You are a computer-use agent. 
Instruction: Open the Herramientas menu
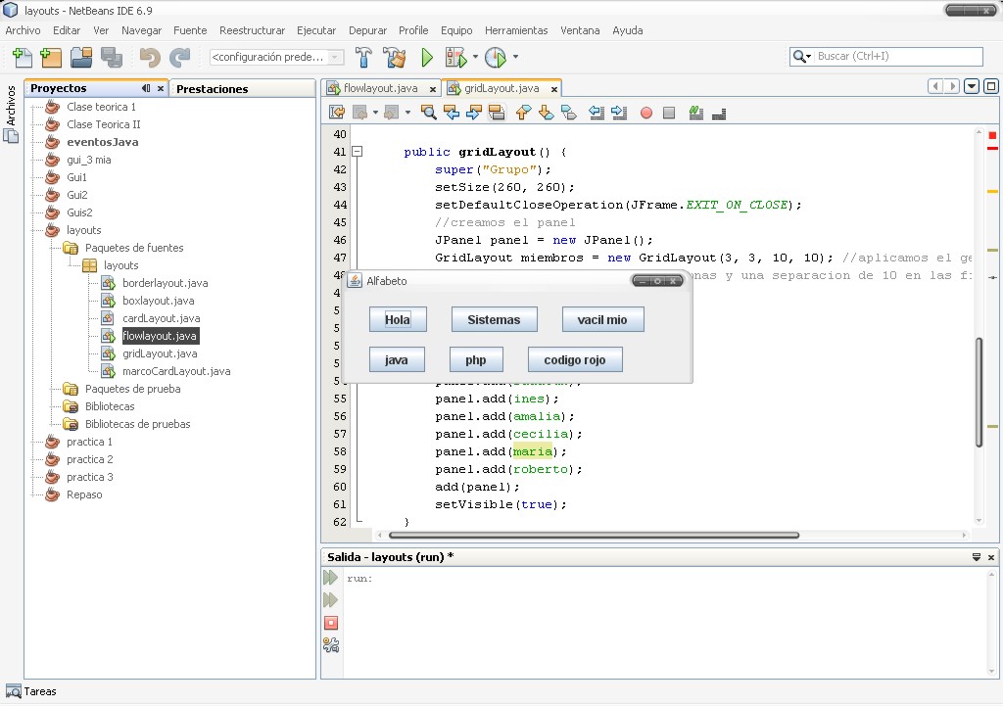click(x=516, y=30)
